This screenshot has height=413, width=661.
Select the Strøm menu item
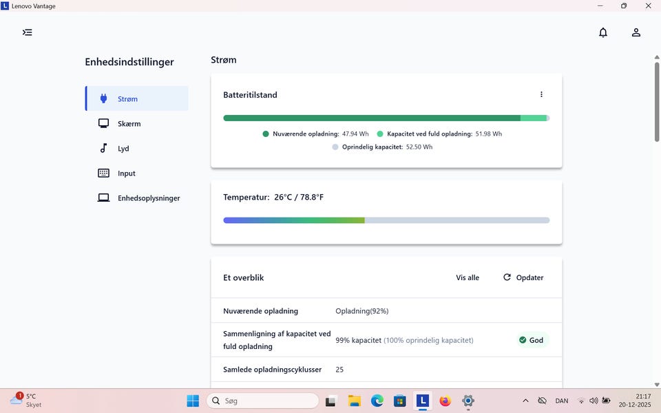click(137, 98)
